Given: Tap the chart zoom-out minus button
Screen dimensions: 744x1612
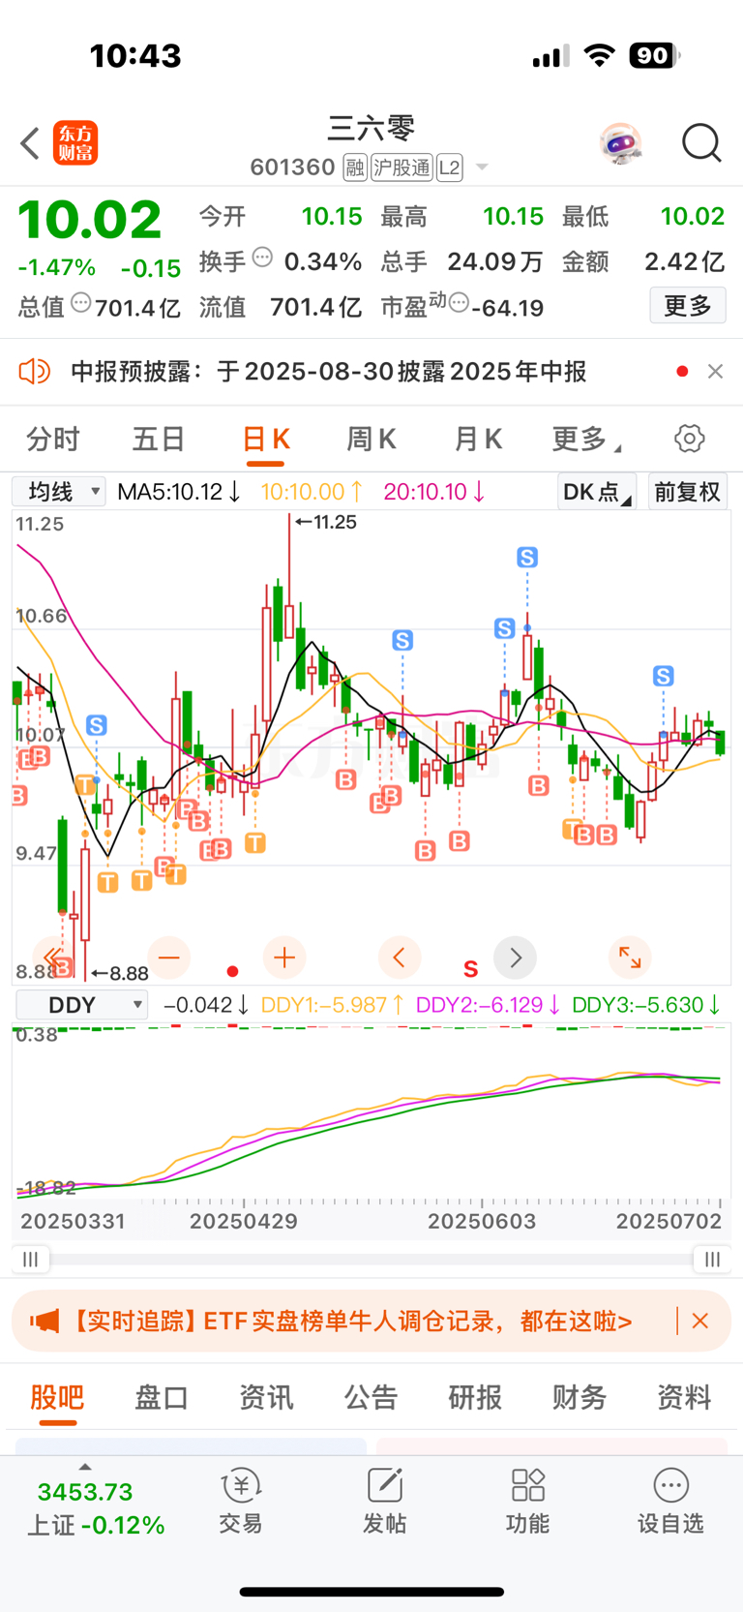Looking at the screenshot, I should [x=169, y=958].
